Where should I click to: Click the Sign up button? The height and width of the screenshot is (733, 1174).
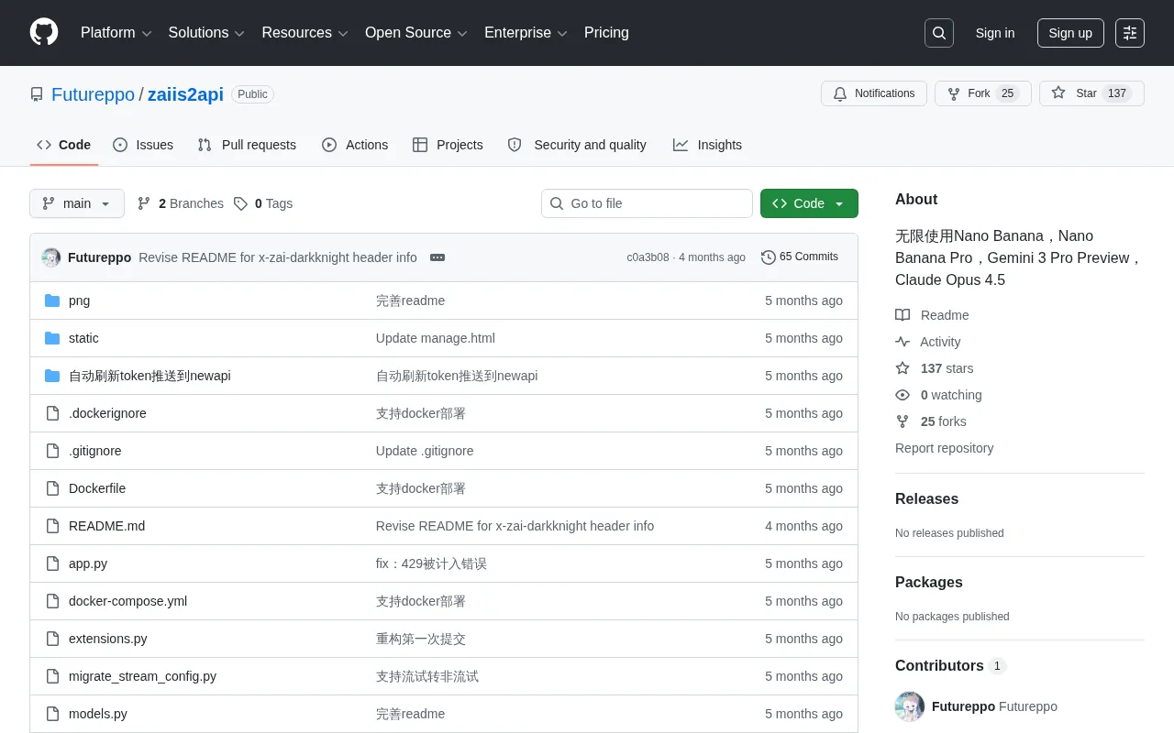1070,33
